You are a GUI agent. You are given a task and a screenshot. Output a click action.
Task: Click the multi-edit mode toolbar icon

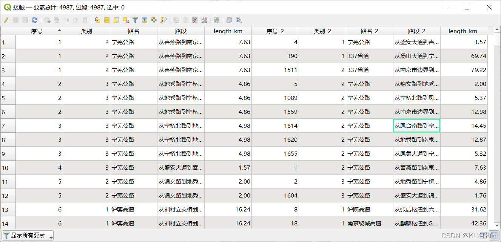16,20
